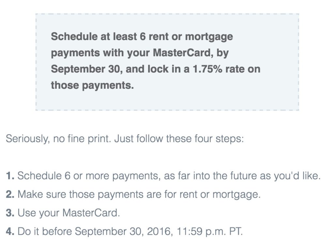The height and width of the screenshot is (250, 334).
Task: Click the bold step number "1."
Action: coord(10,176)
